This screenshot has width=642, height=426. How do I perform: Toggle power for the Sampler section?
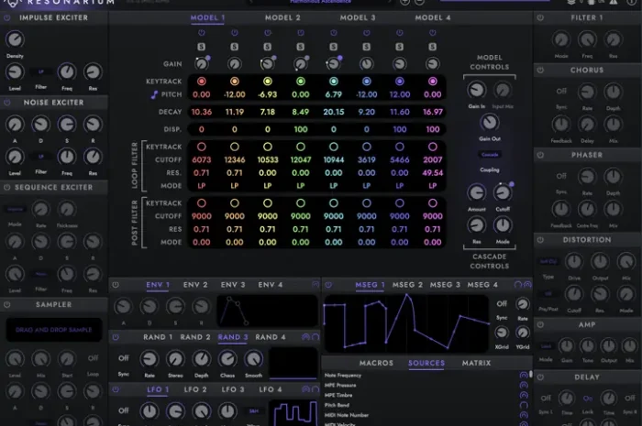point(7,304)
